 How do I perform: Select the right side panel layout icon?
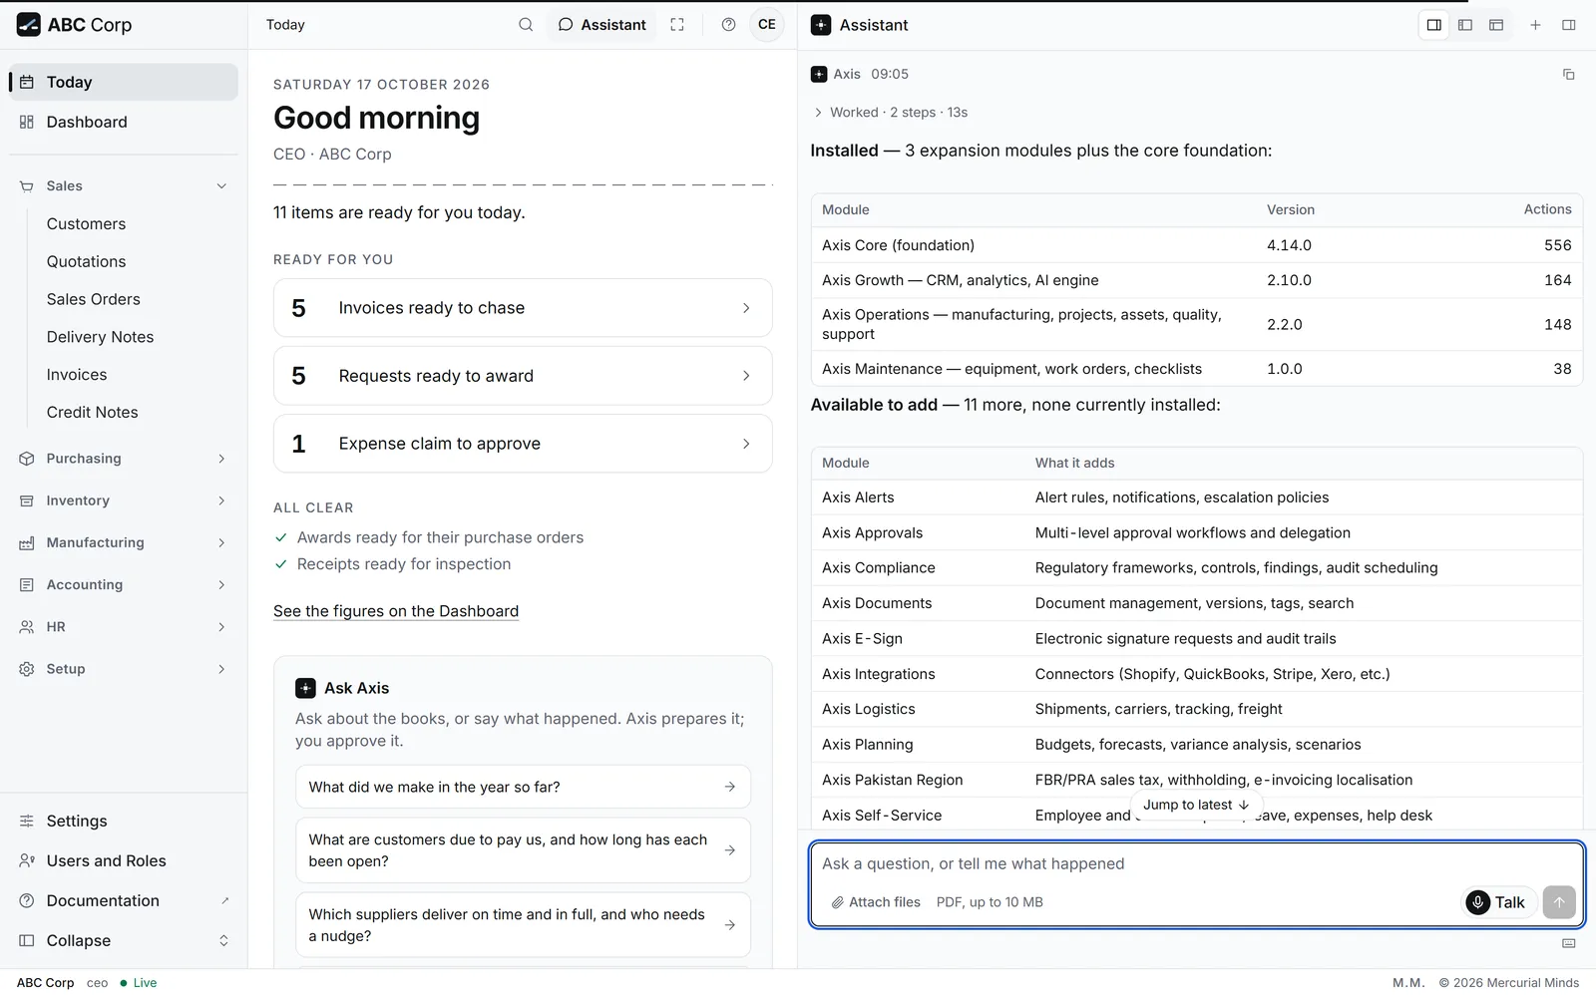coord(1434,25)
